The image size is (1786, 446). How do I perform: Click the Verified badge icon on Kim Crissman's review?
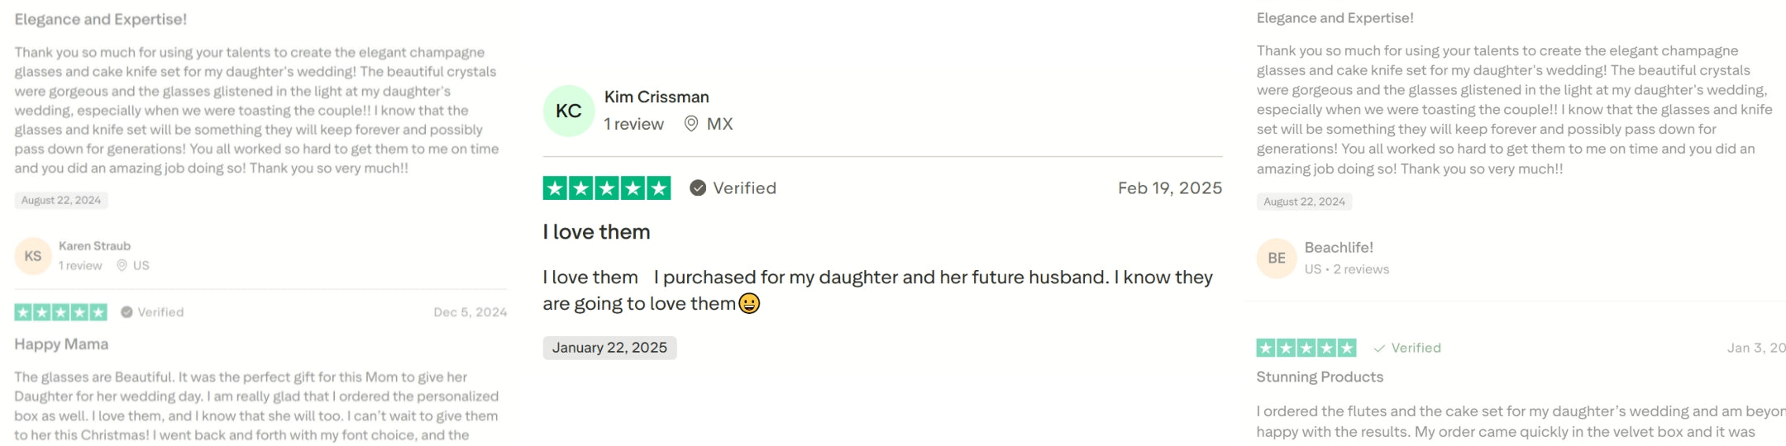pyautogui.click(x=698, y=188)
